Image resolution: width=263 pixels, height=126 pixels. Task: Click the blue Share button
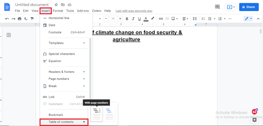[249, 7]
